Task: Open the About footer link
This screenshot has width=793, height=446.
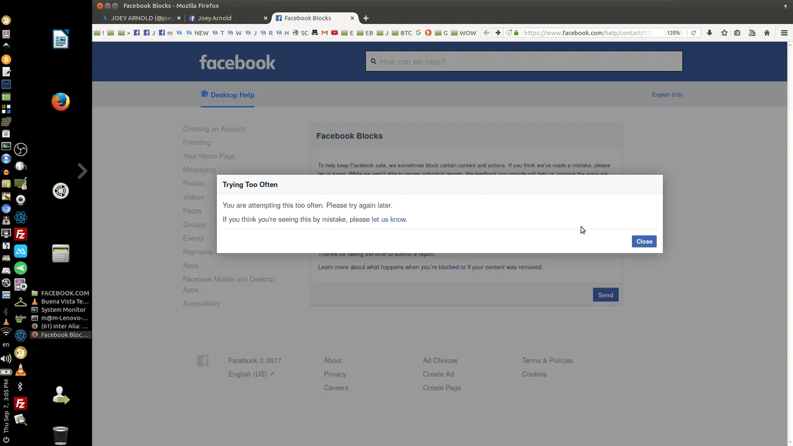Action: pos(333,361)
